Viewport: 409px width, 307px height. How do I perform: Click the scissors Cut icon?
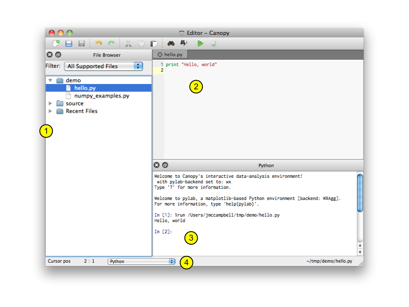[128, 43]
